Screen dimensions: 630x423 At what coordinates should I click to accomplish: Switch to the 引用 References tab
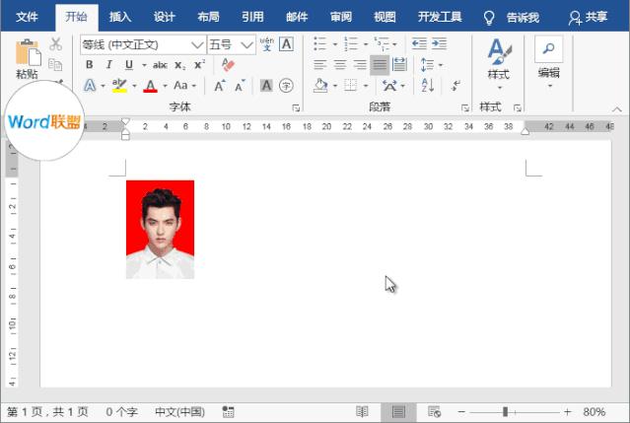[x=252, y=17]
